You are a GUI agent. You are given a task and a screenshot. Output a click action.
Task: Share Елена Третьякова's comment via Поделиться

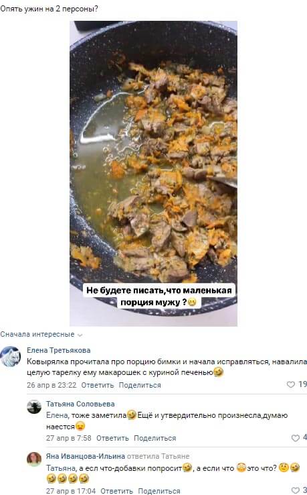[x=140, y=385]
